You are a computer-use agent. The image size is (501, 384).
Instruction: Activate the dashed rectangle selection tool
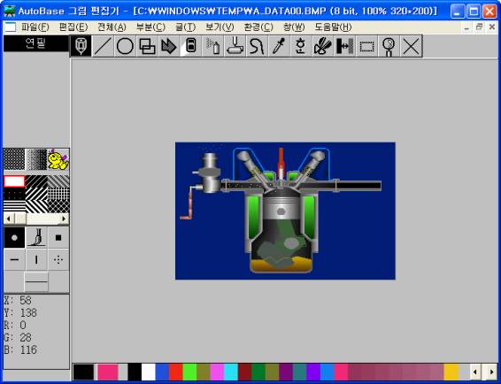(366, 46)
